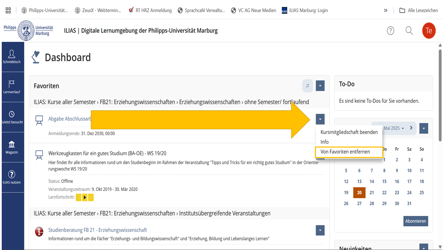Open the Magazin repository icon
Viewport: 444px width, 250px height.
click(x=12, y=147)
